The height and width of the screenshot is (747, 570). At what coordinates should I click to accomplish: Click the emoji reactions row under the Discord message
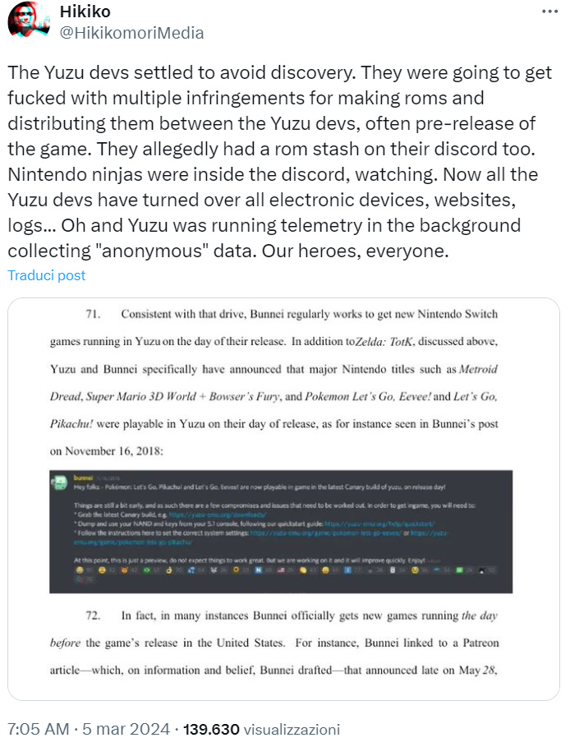(279, 569)
